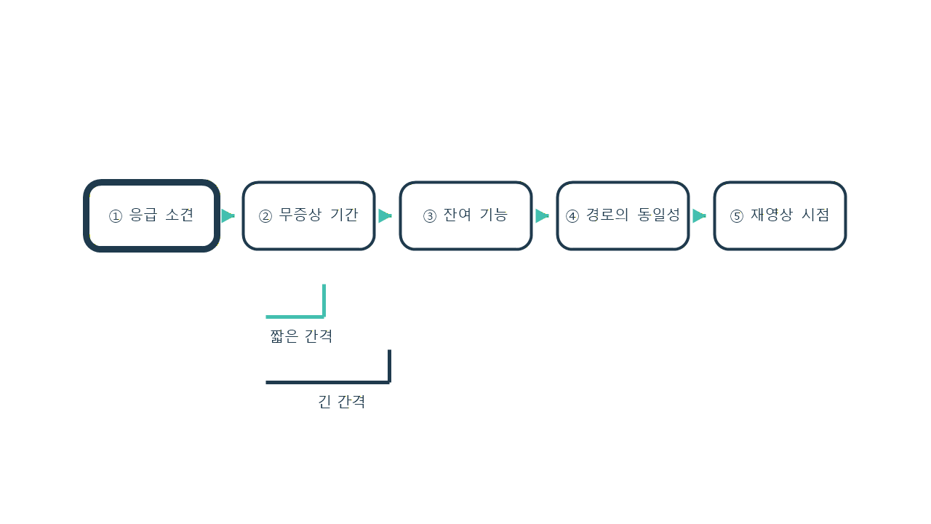Click the 긴 간격 label

click(342, 402)
